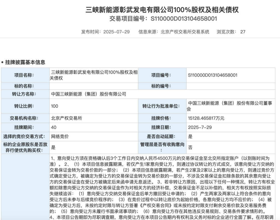Click the 是否自动延期 label cell
This screenshot has height=220, width=280.
[x=162, y=137]
